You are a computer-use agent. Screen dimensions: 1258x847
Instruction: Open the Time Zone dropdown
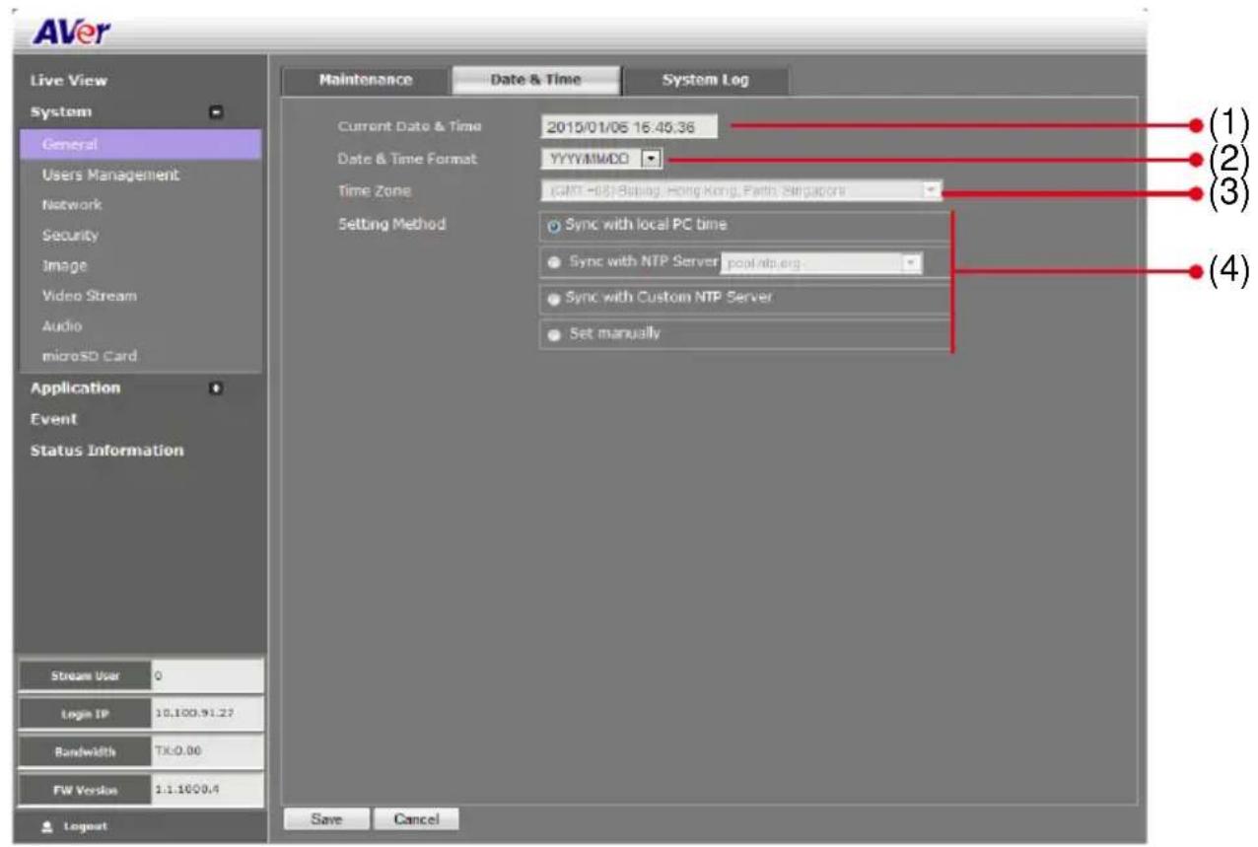pos(740,188)
